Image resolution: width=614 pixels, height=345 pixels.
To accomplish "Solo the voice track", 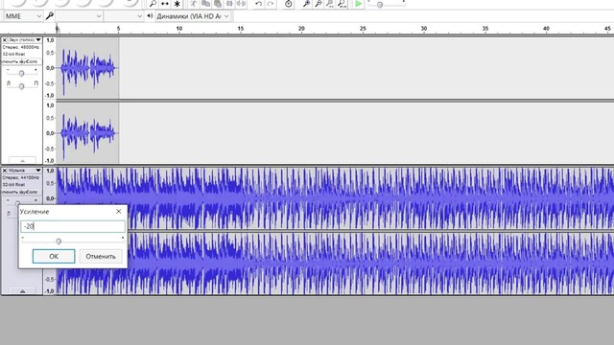I will (31, 61).
